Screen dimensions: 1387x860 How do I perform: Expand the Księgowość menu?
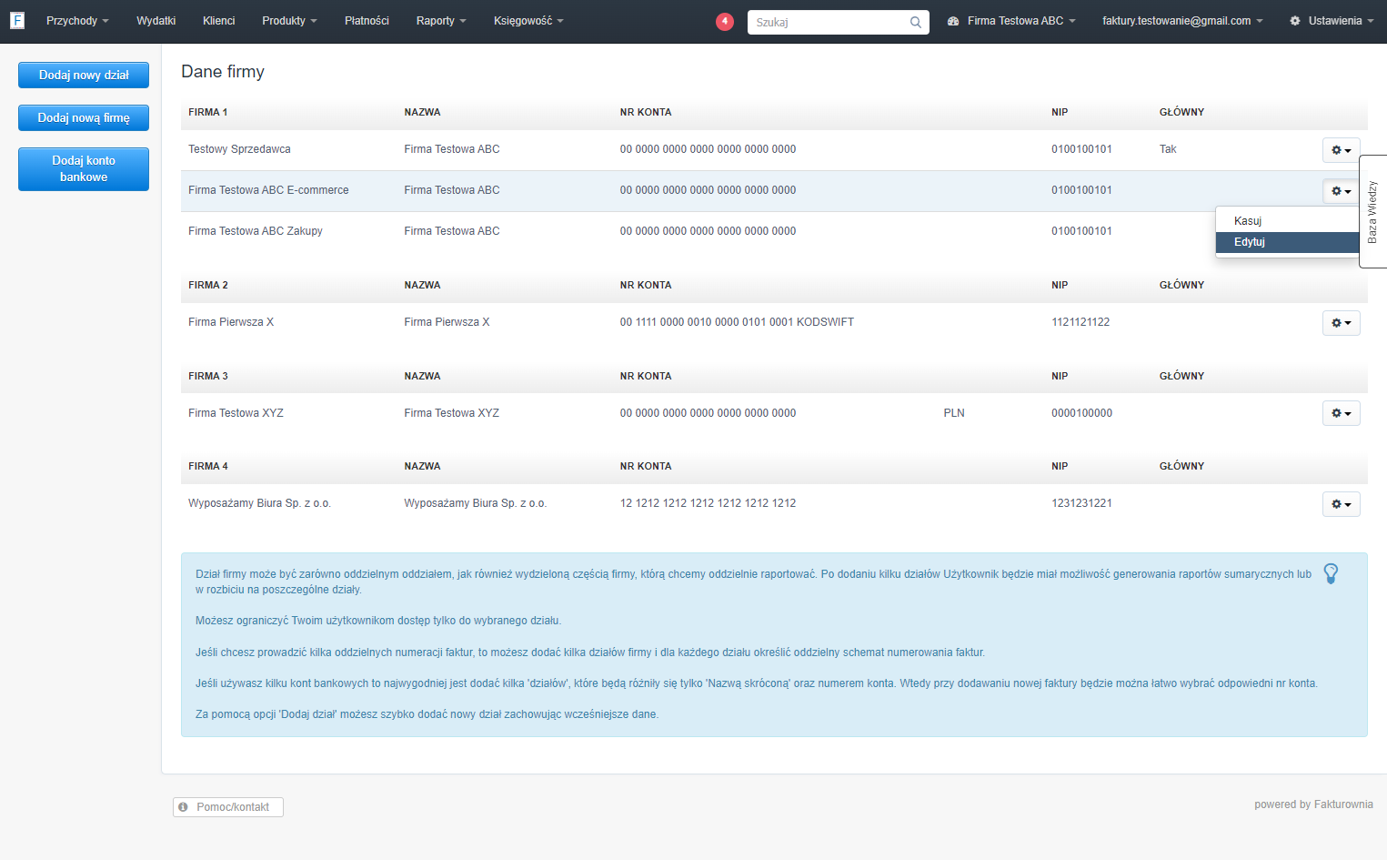coord(528,21)
